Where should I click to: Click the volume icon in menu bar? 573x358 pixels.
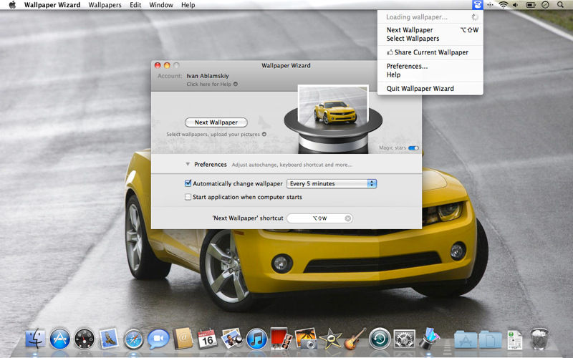tap(516, 5)
